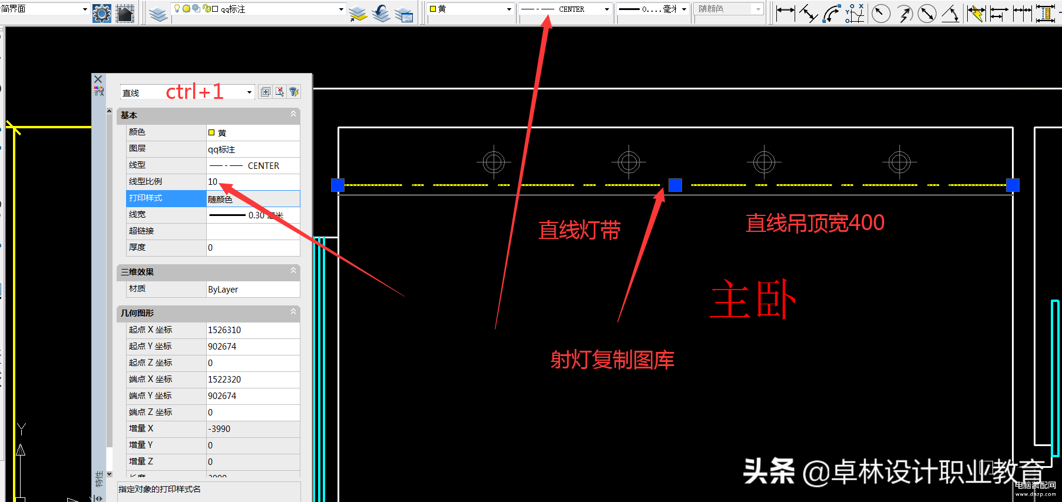Toggle the PICKADD select objects button

click(x=266, y=92)
